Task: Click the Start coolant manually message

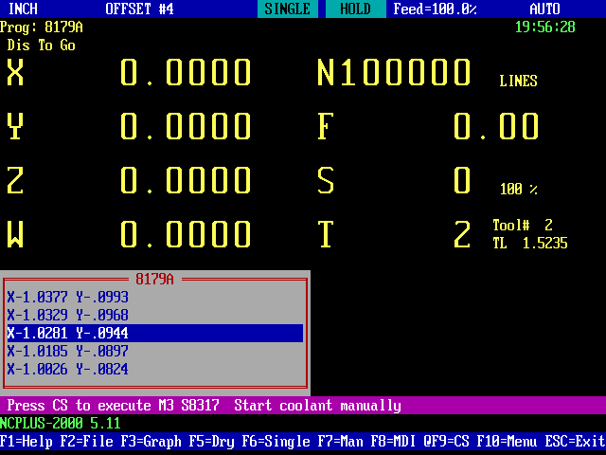Action: [318, 406]
